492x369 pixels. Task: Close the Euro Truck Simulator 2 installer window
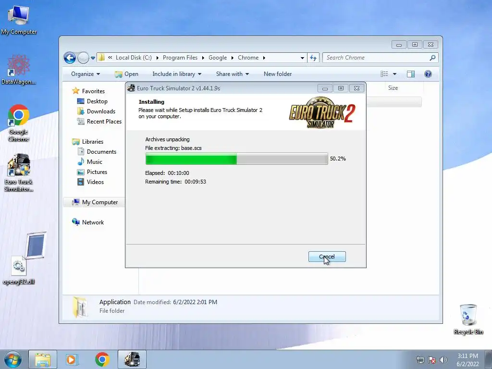click(x=357, y=88)
